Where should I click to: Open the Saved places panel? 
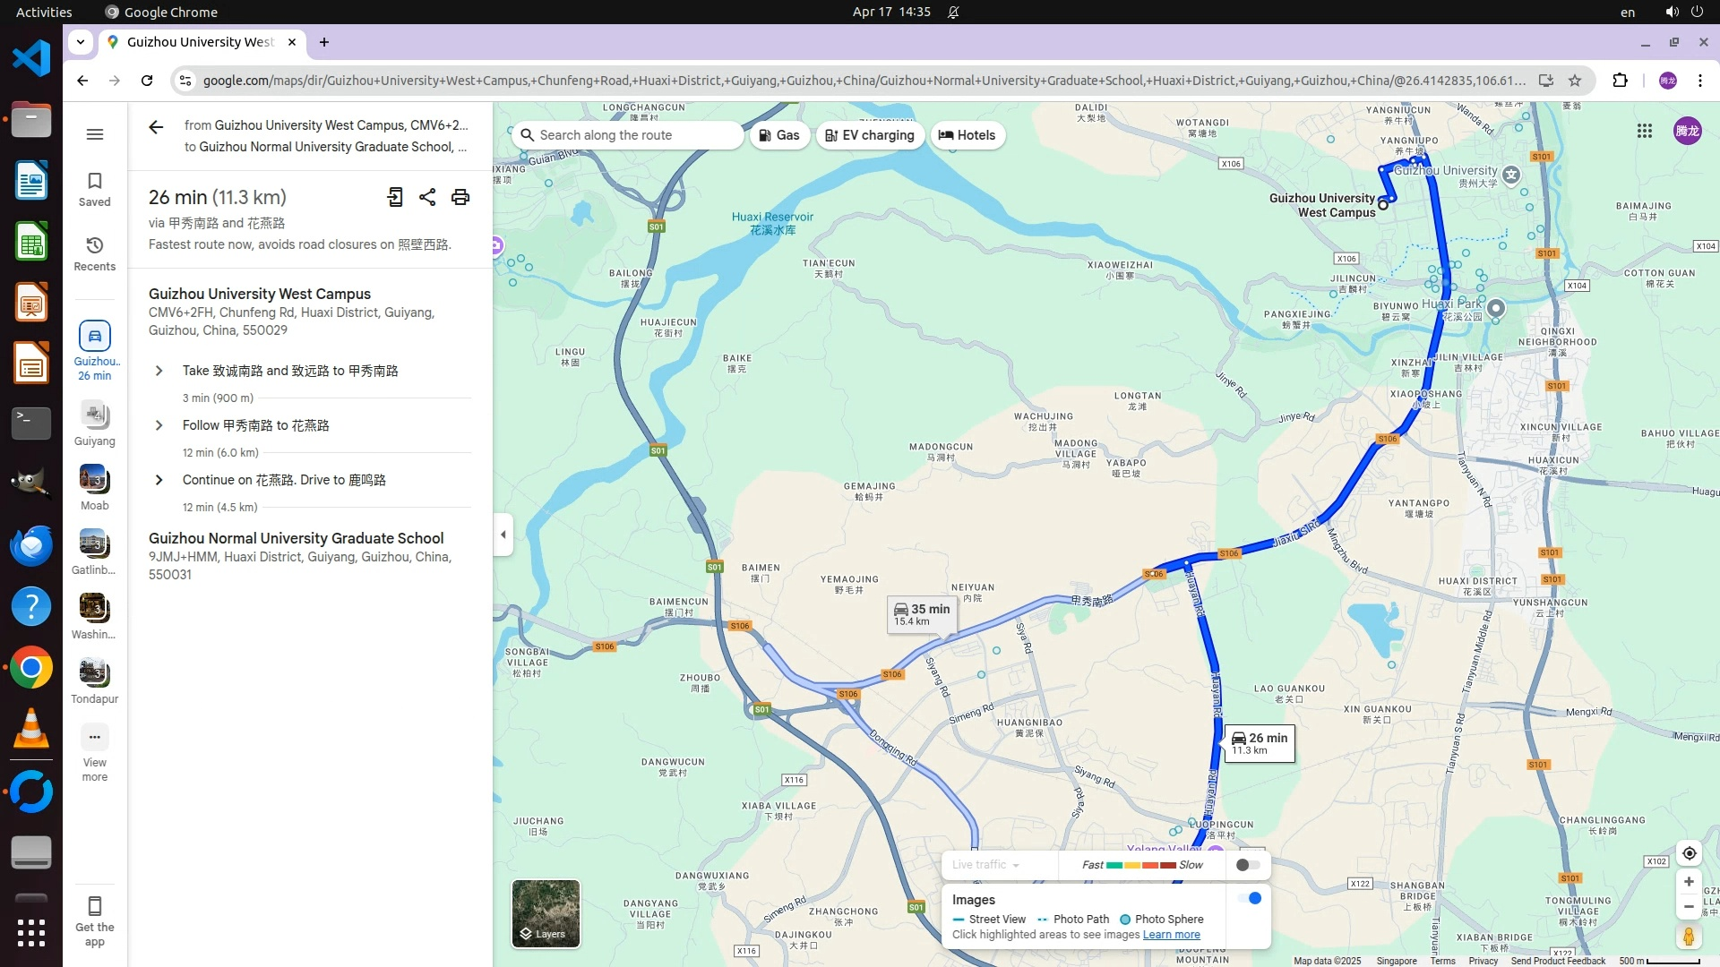(x=95, y=189)
